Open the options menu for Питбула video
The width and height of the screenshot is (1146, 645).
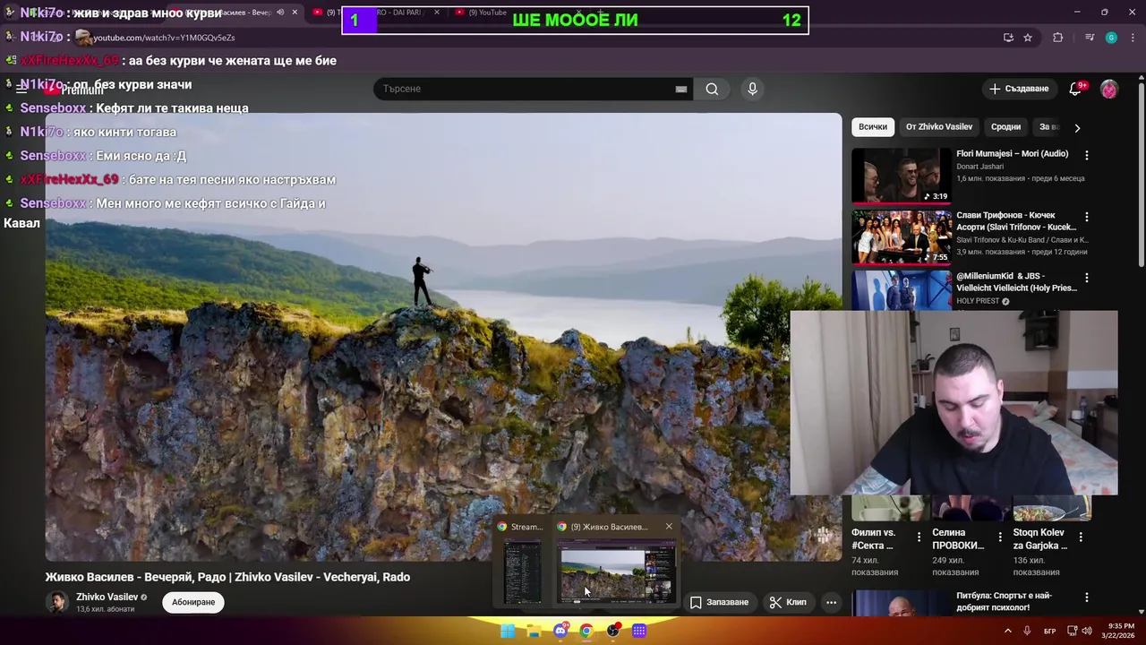pos(1087,598)
